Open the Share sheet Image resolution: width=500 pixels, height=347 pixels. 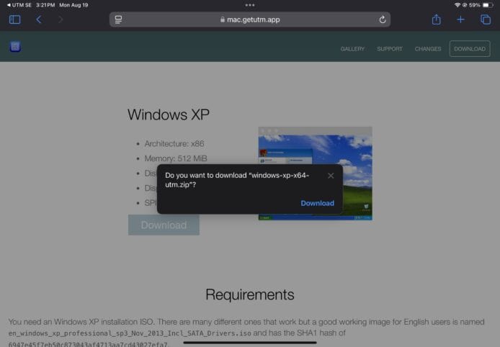click(436, 19)
